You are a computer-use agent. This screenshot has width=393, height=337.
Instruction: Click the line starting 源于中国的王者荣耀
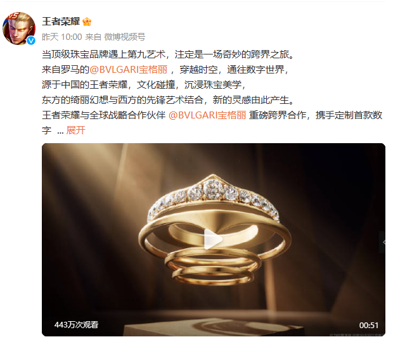(x=144, y=85)
